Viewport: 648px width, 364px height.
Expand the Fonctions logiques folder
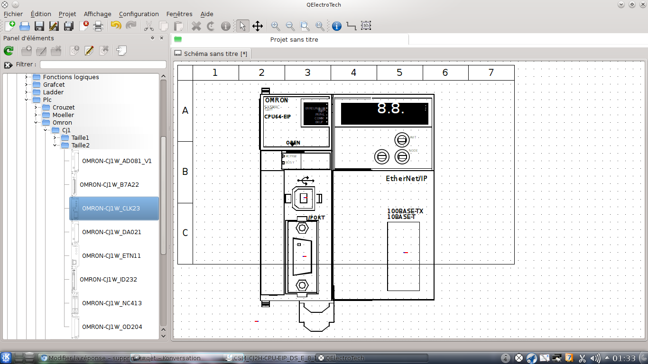click(26, 77)
